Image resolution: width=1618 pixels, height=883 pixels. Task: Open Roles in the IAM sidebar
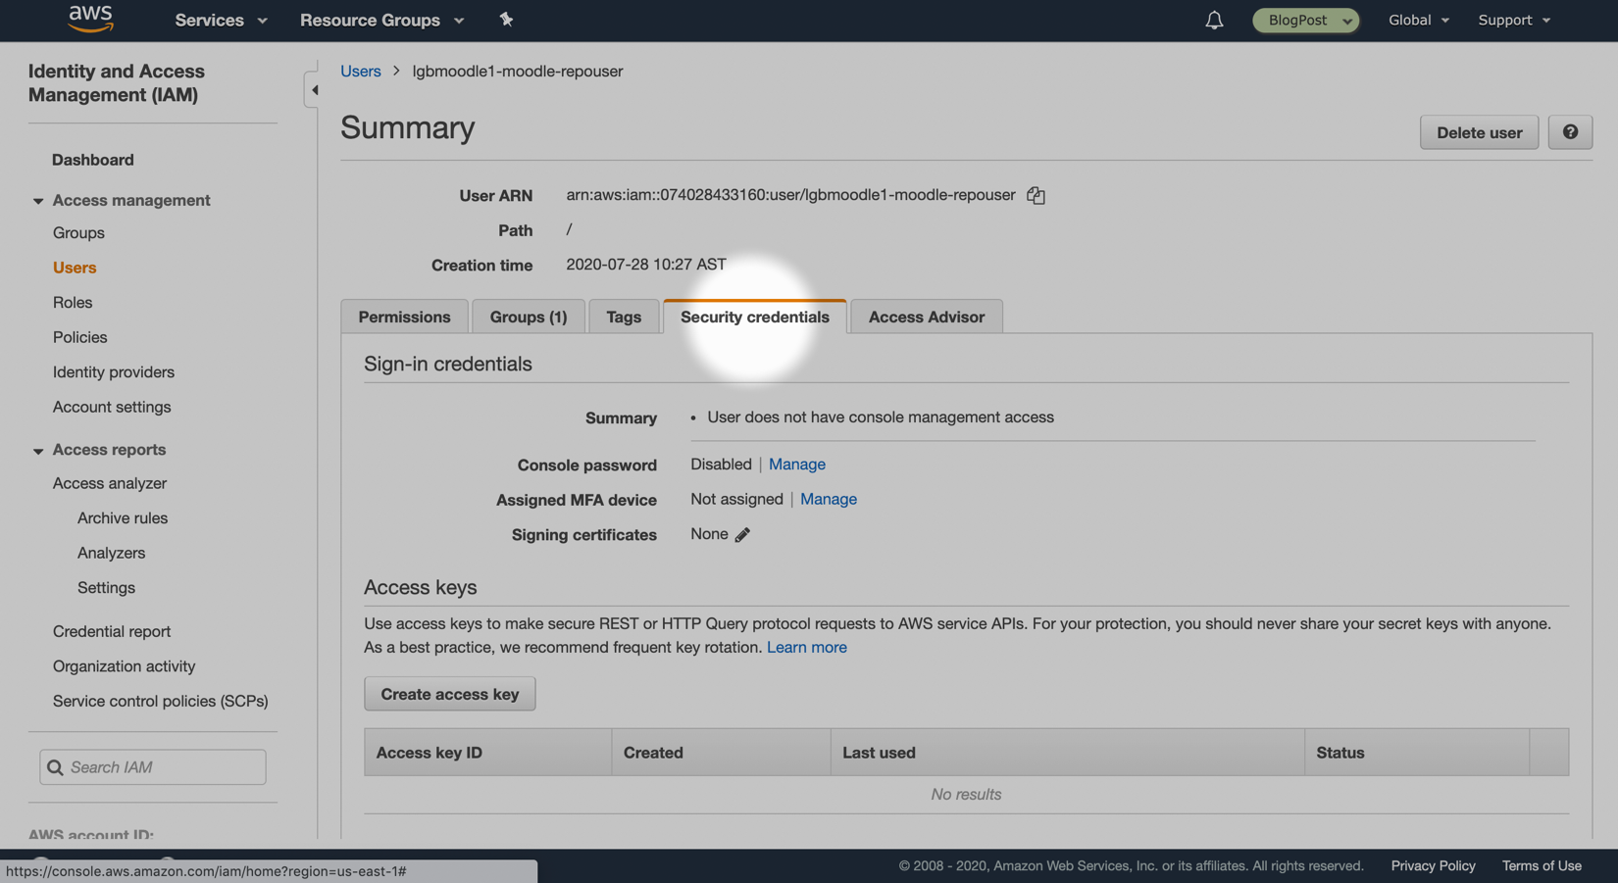click(73, 303)
